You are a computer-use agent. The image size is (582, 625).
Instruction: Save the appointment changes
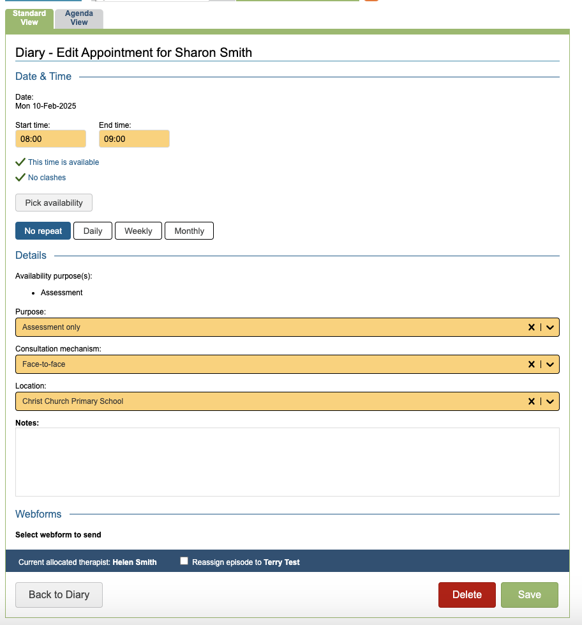click(529, 594)
